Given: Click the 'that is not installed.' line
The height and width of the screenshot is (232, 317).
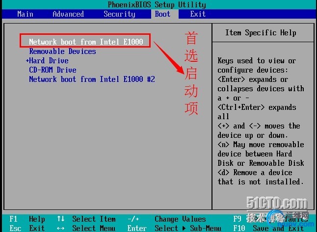Looking at the screenshot, I should pyautogui.click(x=261, y=181).
